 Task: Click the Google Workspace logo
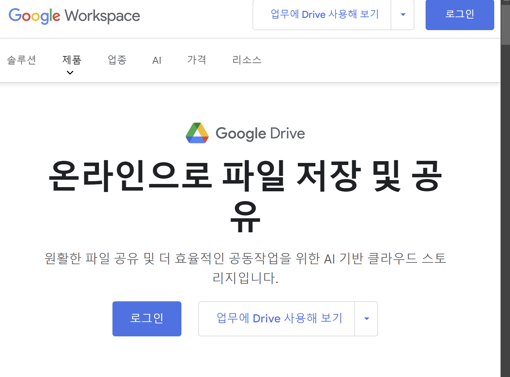tap(74, 16)
